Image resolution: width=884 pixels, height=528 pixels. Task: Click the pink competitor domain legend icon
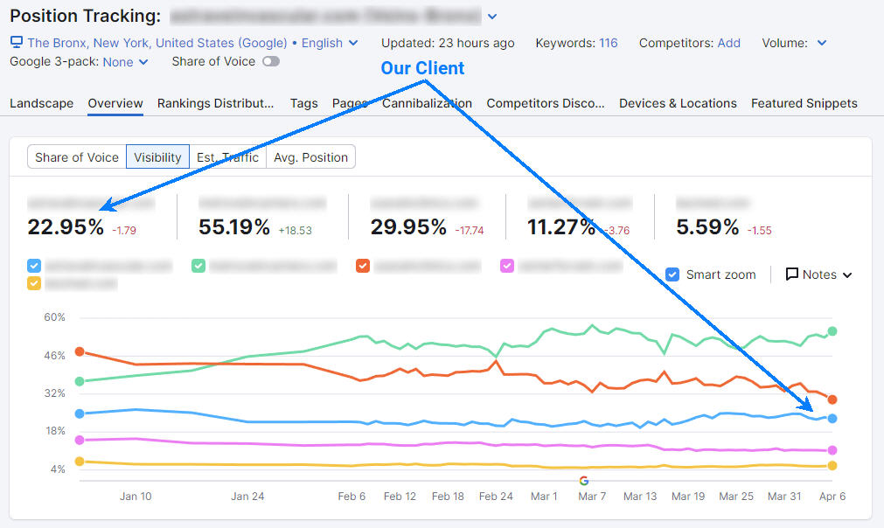point(508,266)
